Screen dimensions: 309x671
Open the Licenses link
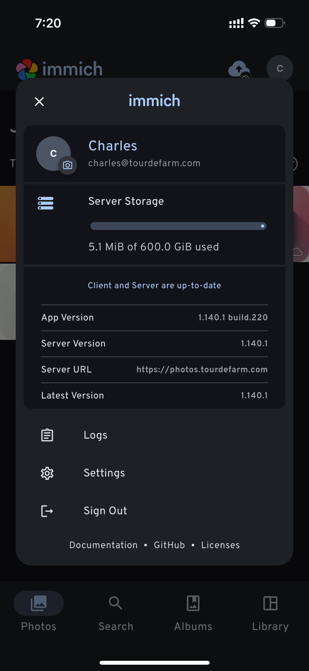(220, 545)
